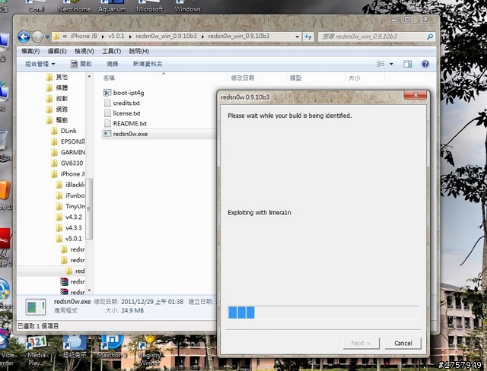Select the v4.3.2 folder in tree
The width and height of the screenshot is (487, 371).
coord(69,217)
